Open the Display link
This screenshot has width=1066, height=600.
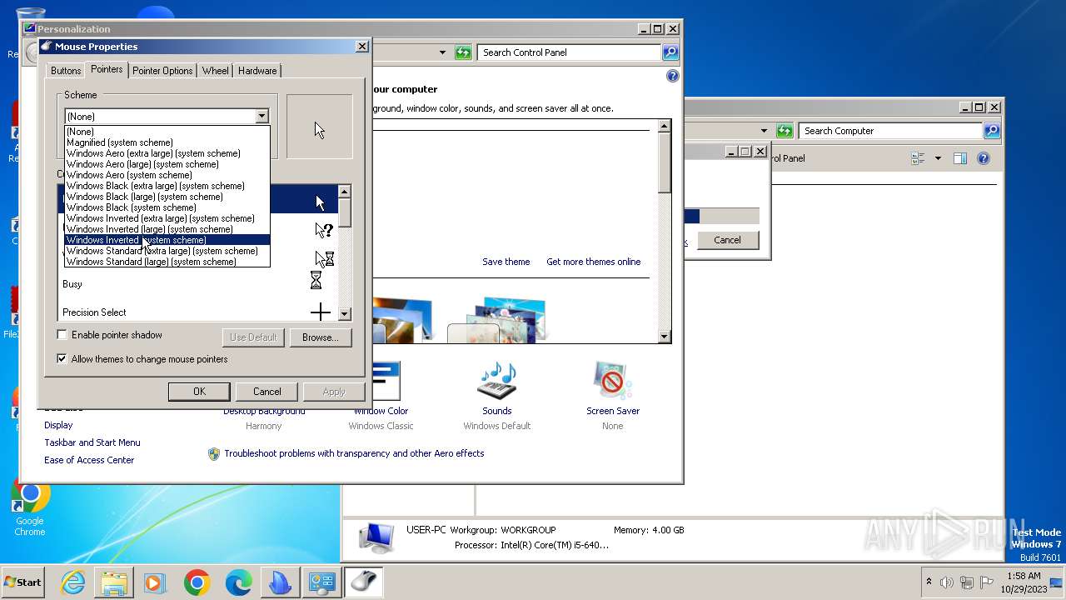58,425
